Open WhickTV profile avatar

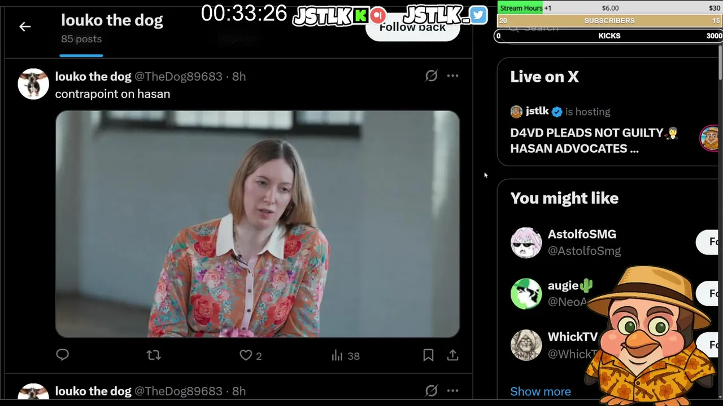click(526, 345)
